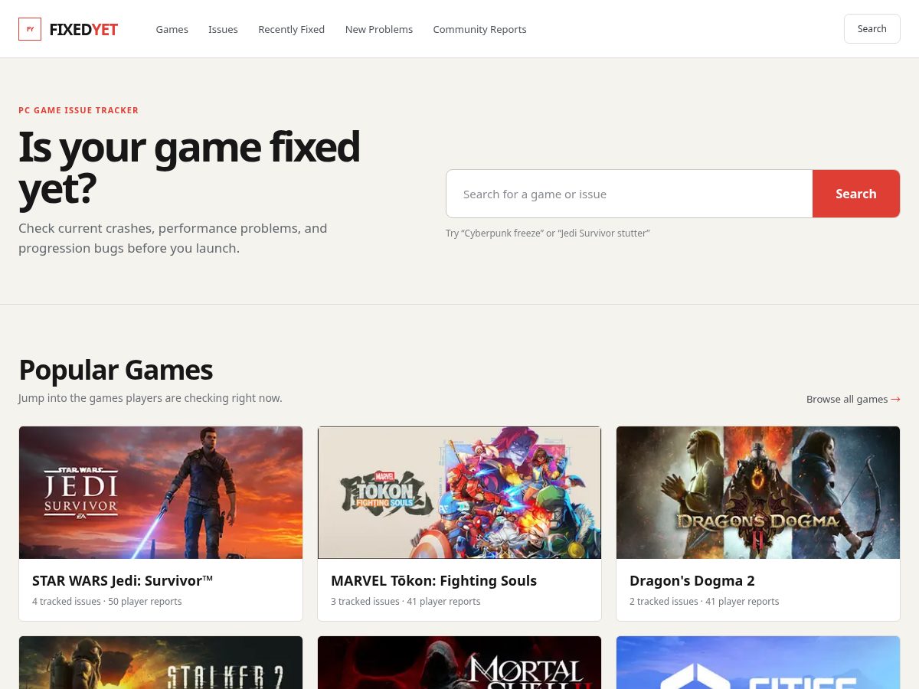919x689 pixels.
Task: Click the Browse all games arrow icon
Action: pos(895,399)
